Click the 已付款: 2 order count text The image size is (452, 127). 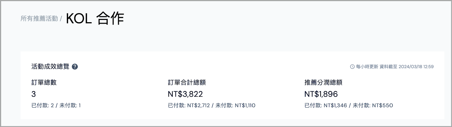coord(43,105)
